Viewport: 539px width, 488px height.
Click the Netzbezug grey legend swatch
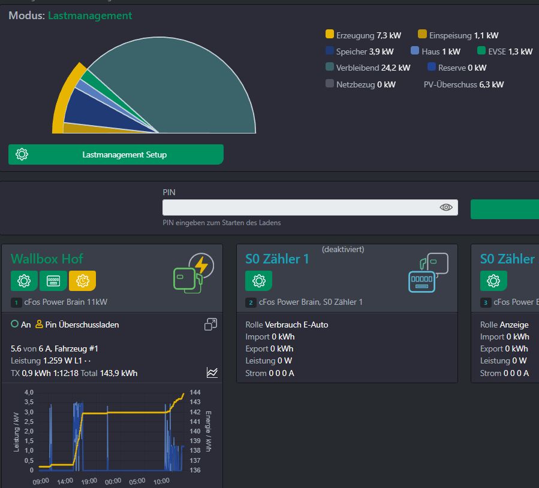point(330,83)
